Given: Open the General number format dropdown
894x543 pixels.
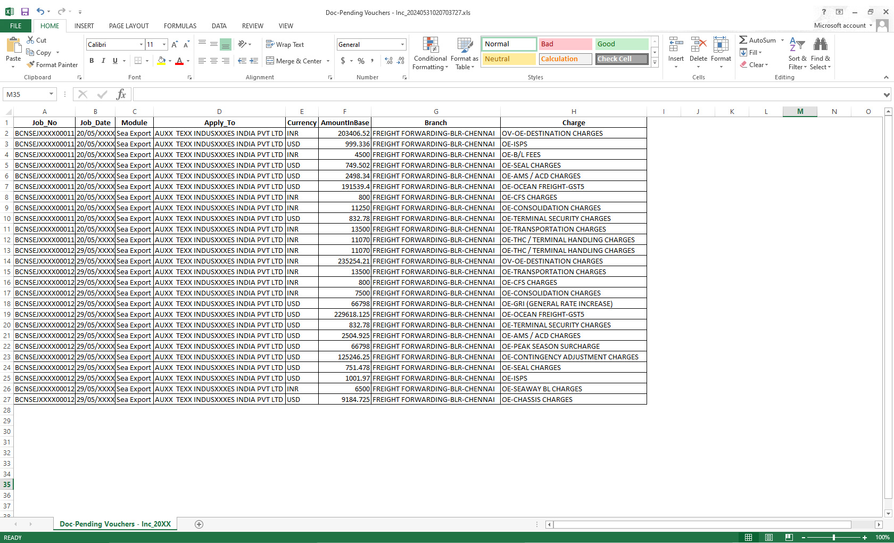Looking at the screenshot, I should tap(402, 45).
